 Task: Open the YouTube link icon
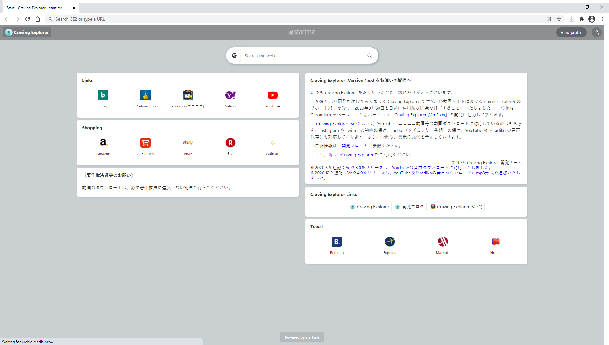[273, 95]
